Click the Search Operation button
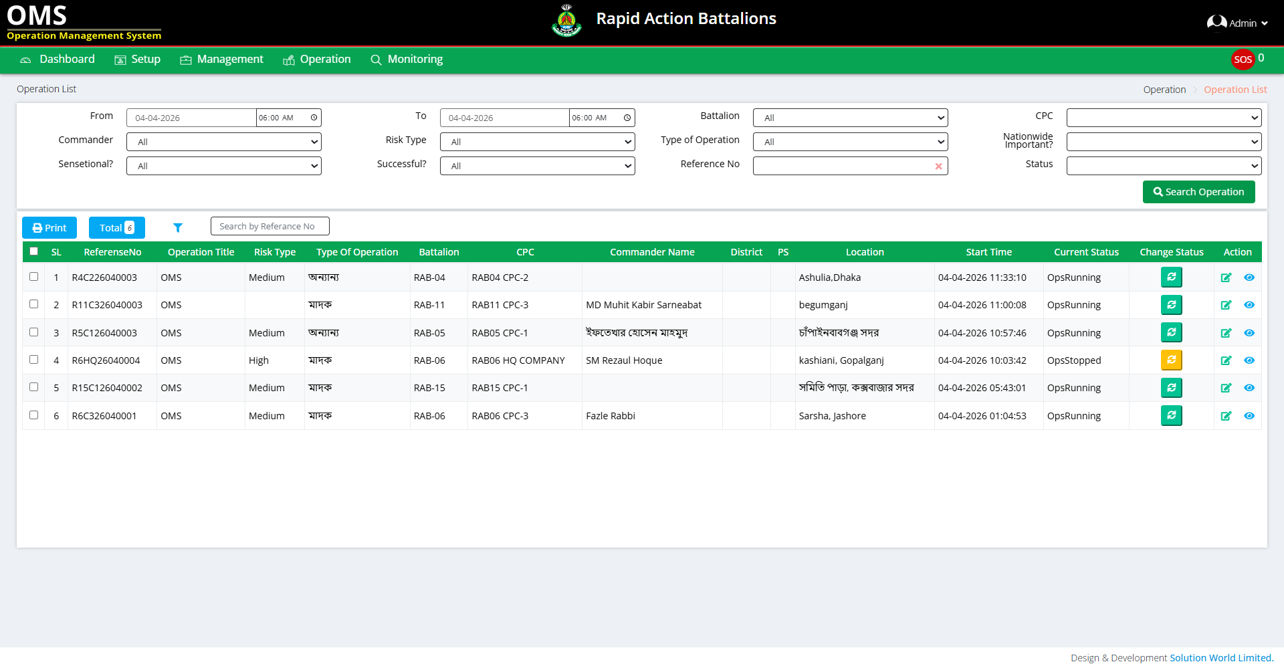 (1198, 192)
